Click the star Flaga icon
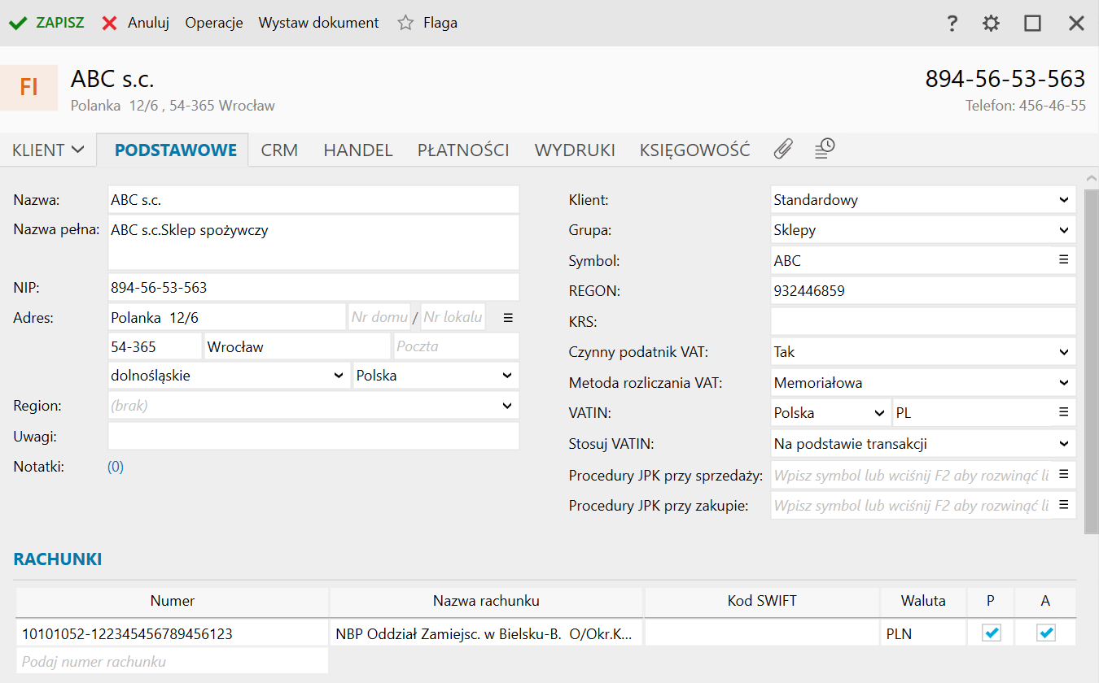This screenshot has width=1099, height=683. [x=405, y=23]
